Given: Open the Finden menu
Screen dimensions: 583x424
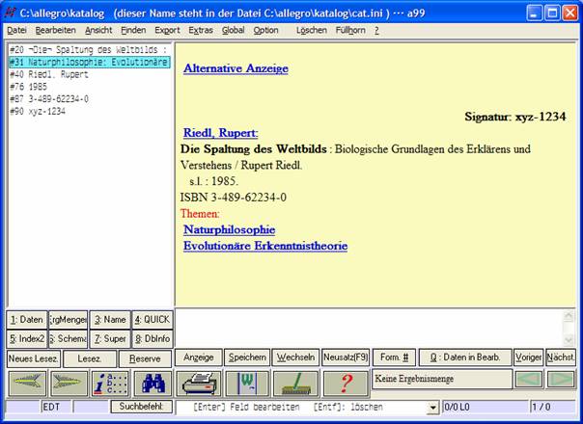Looking at the screenshot, I should [x=133, y=30].
